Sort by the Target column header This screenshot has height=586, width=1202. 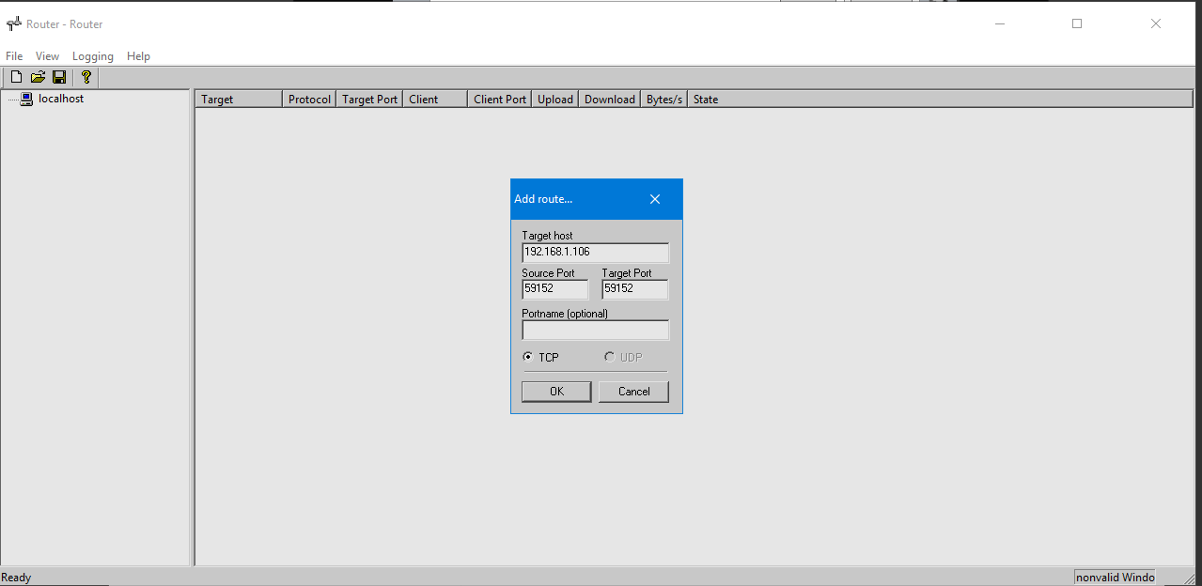pos(239,99)
